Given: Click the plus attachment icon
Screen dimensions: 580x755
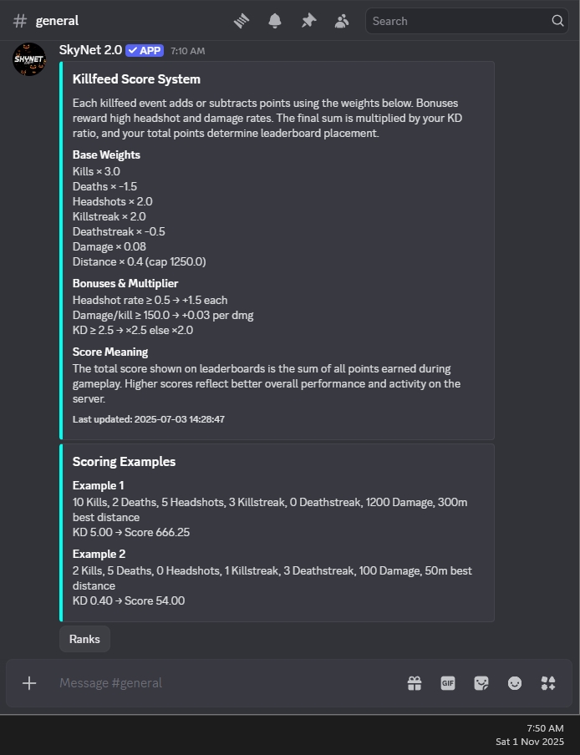Looking at the screenshot, I should coord(29,683).
